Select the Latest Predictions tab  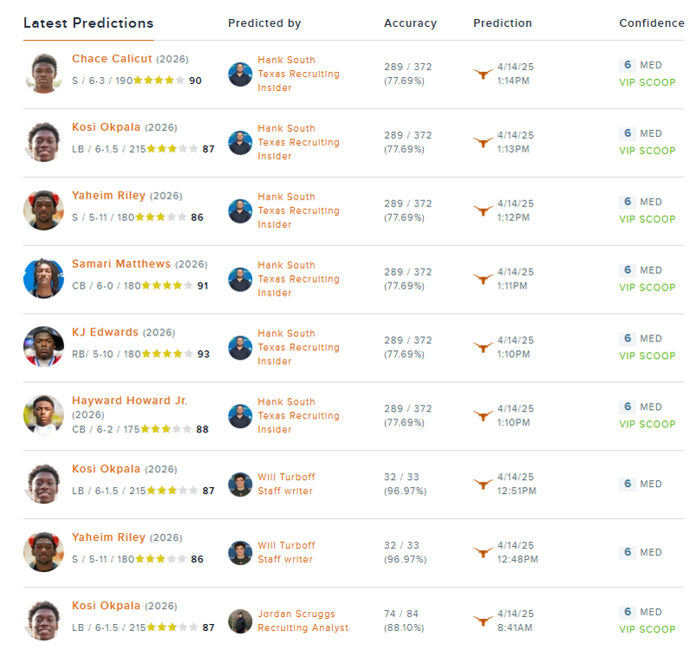click(88, 23)
